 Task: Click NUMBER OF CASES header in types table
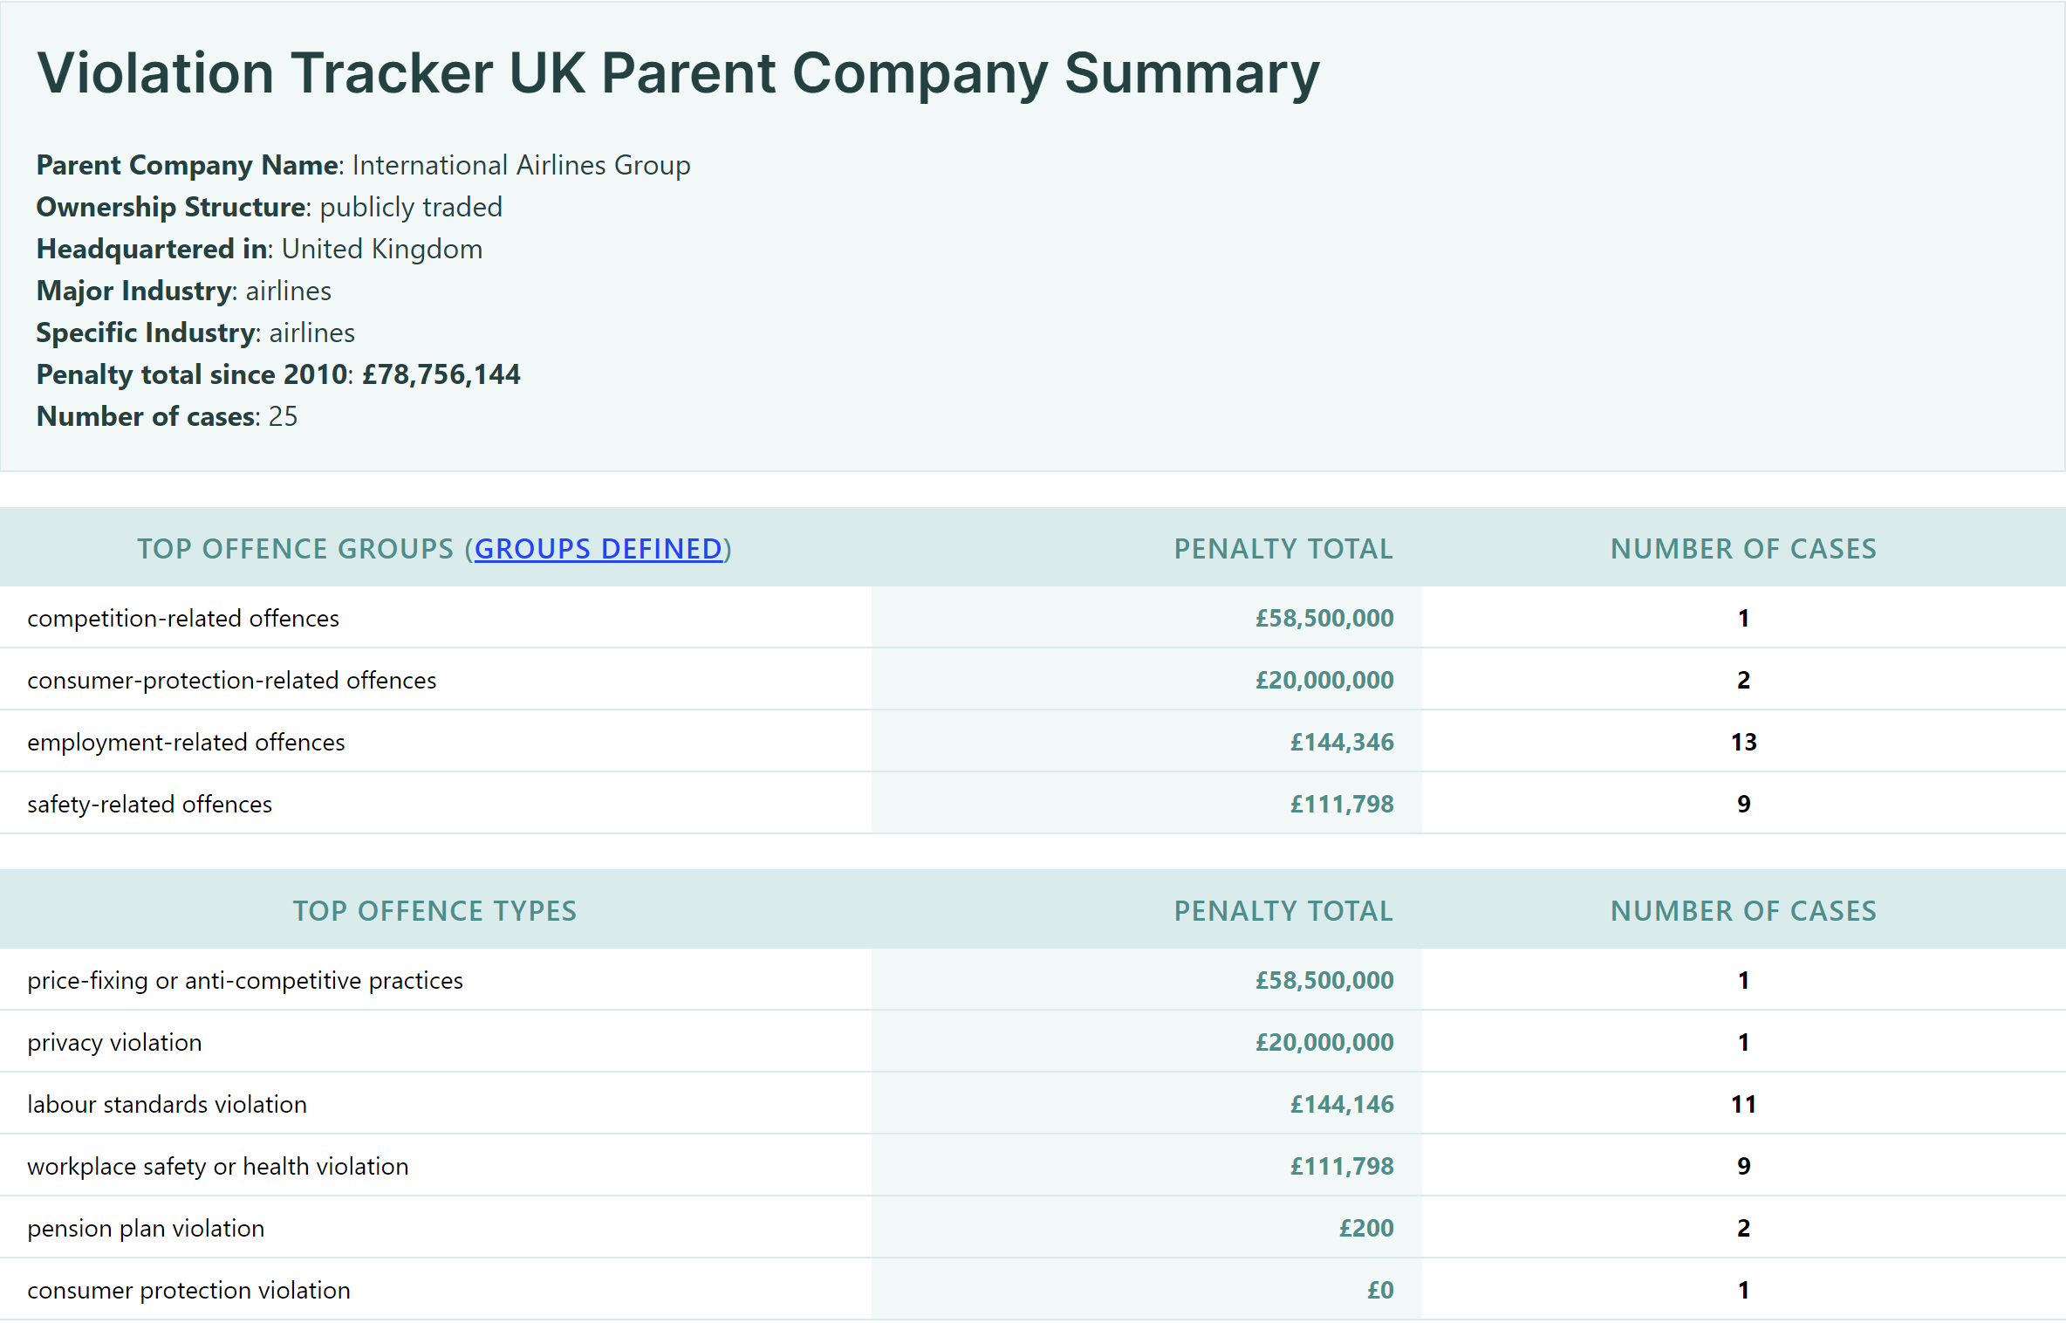point(1742,911)
